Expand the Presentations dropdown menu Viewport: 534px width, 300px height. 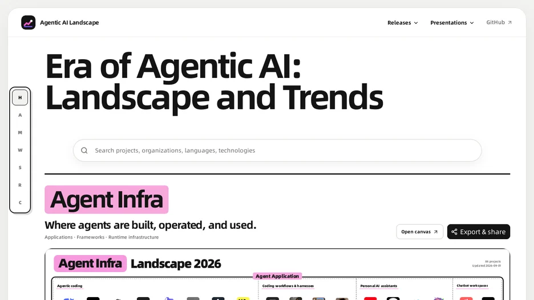click(452, 23)
